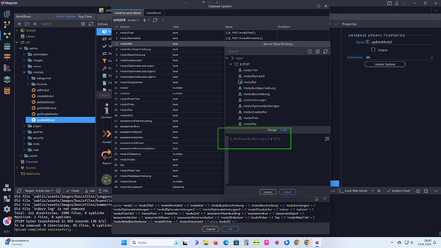
Task: Click the magic wand expression editor icon
Action: (327, 139)
